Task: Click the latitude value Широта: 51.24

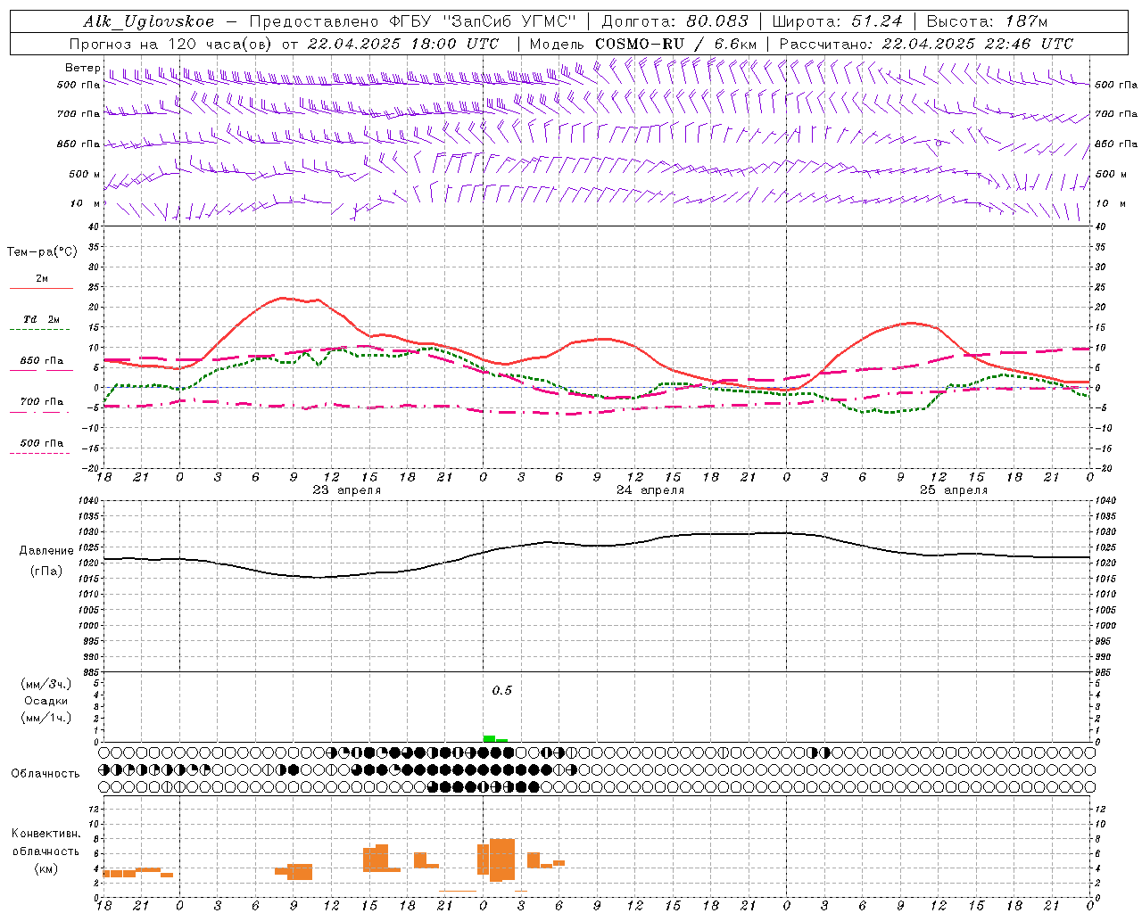Action: pos(836,21)
